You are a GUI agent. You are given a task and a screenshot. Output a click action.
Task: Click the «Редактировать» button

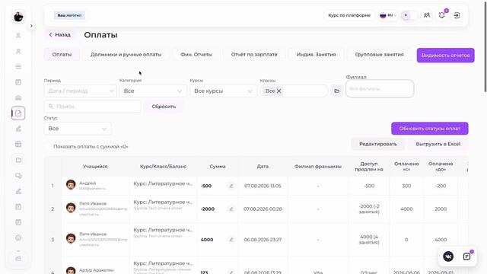click(378, 144)
